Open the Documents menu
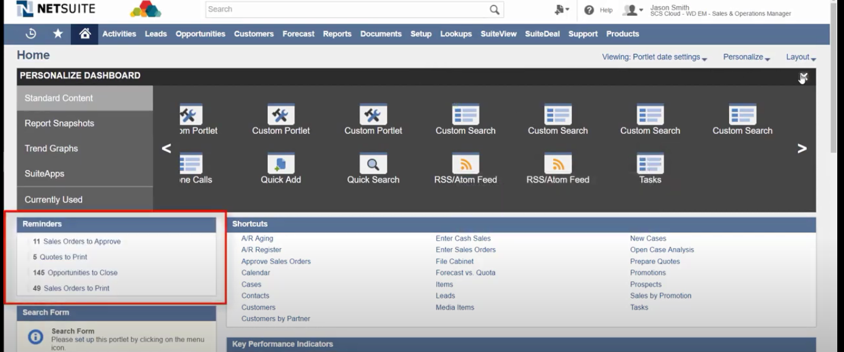 point(381,34)
